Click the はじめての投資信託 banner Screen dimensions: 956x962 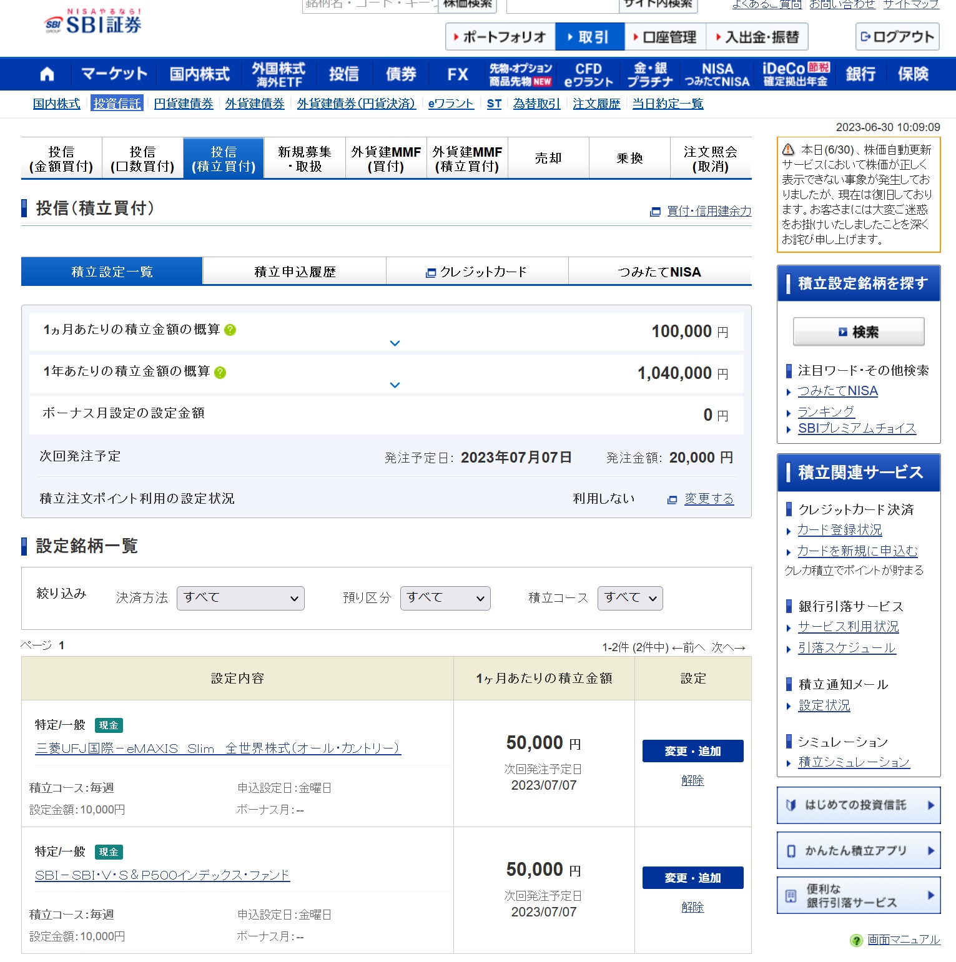[x=859, y=805]
